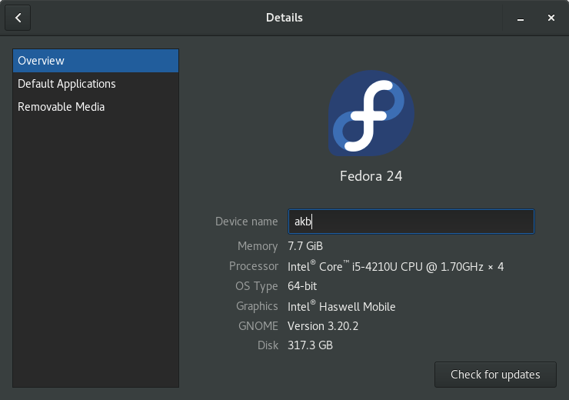Viewport: 569px width, 400px height.
Task: Click the back arrow in the header
Action: 18,18
